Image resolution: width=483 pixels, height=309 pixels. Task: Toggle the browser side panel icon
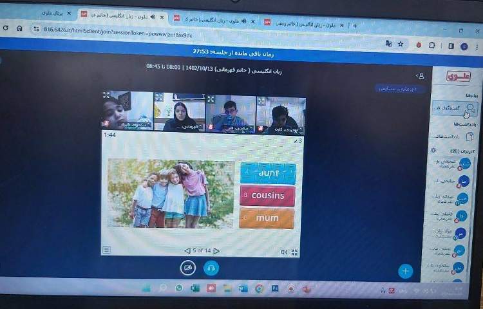(x=451, y=46)
